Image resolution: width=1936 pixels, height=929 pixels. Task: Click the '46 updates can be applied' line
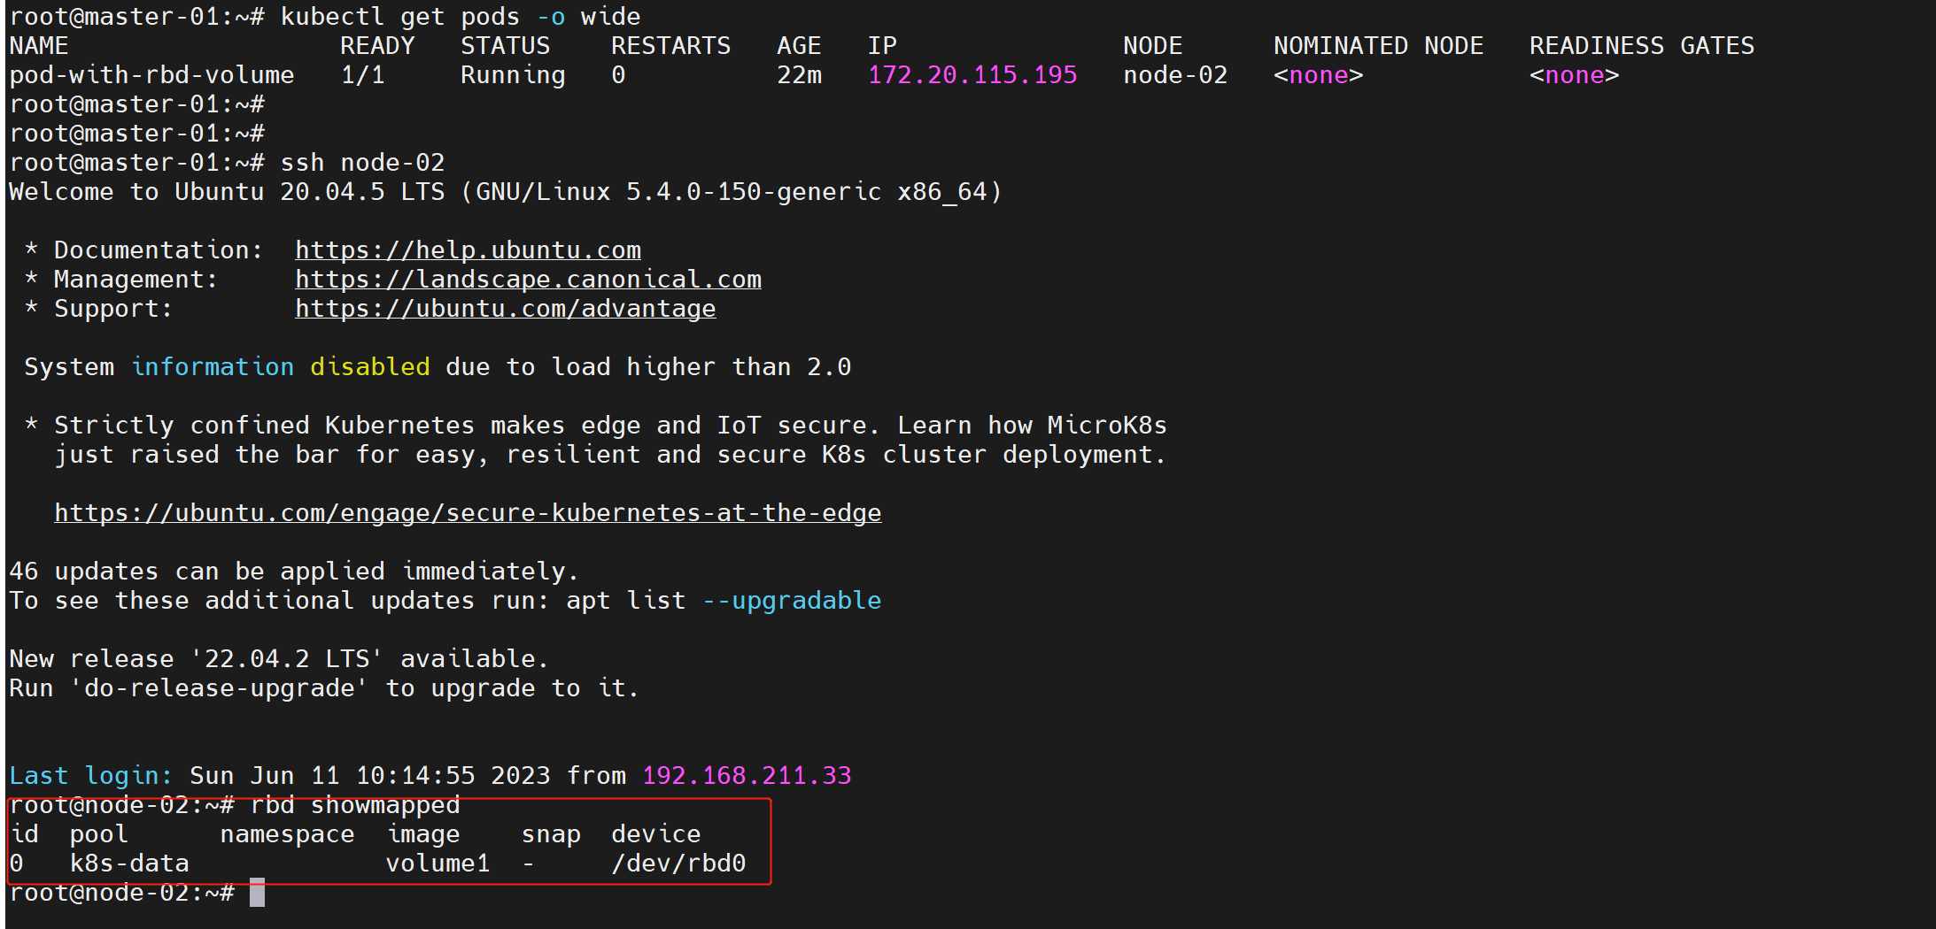293,572
